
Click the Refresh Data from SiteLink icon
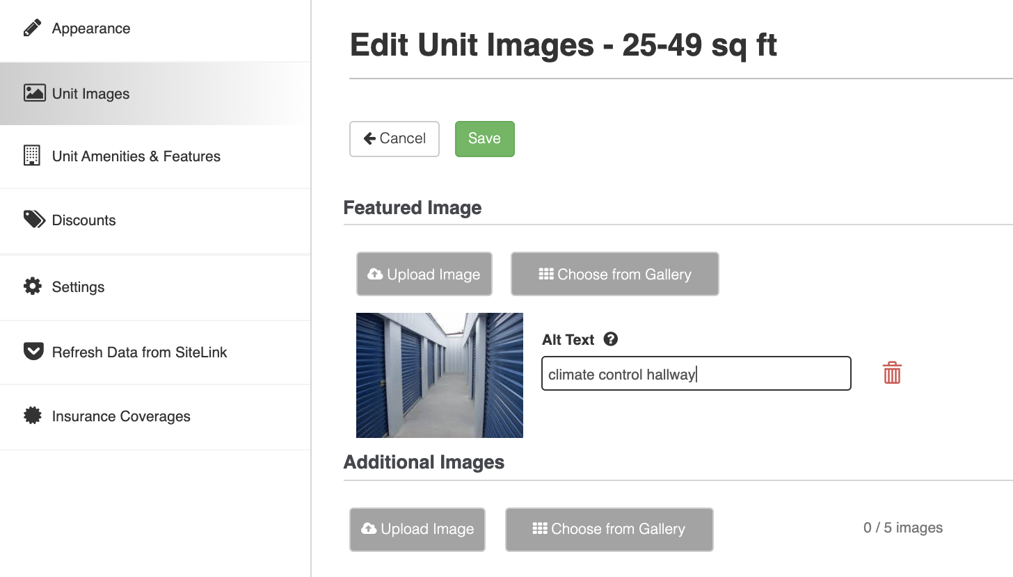pos(33,351)
